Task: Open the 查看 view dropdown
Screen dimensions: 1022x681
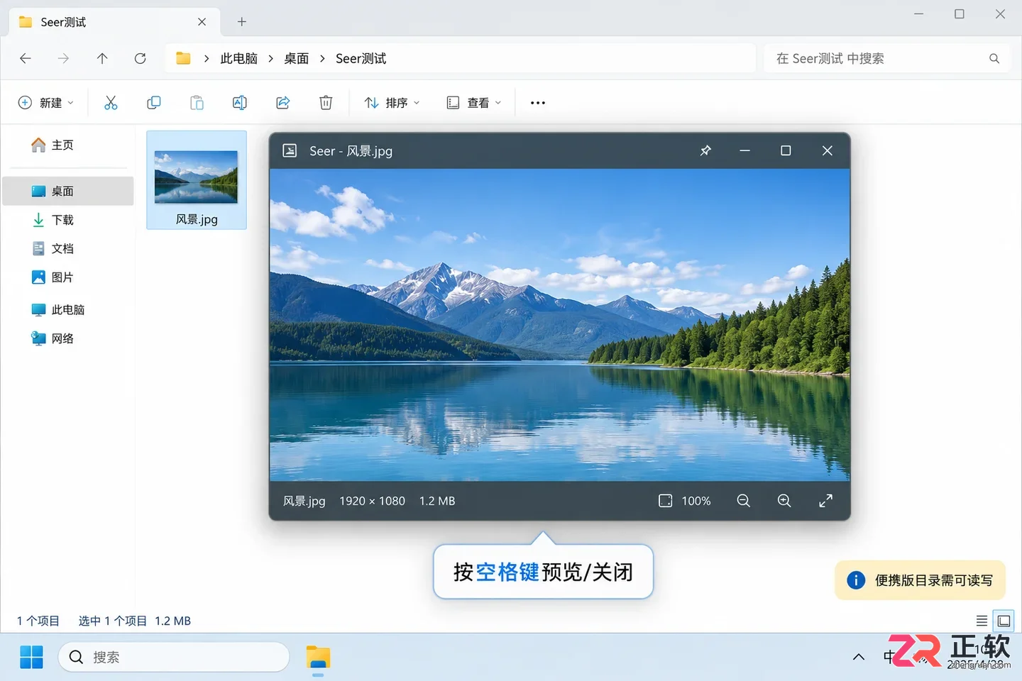Action: [474, 103]
